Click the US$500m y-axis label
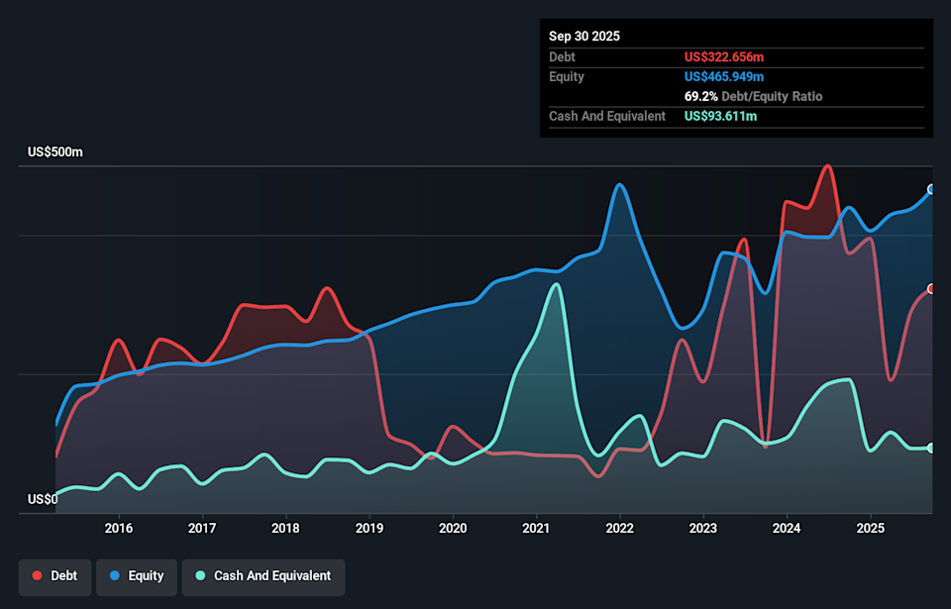The height and width of the screenshot is (609, 951). (x=55, y=152)
